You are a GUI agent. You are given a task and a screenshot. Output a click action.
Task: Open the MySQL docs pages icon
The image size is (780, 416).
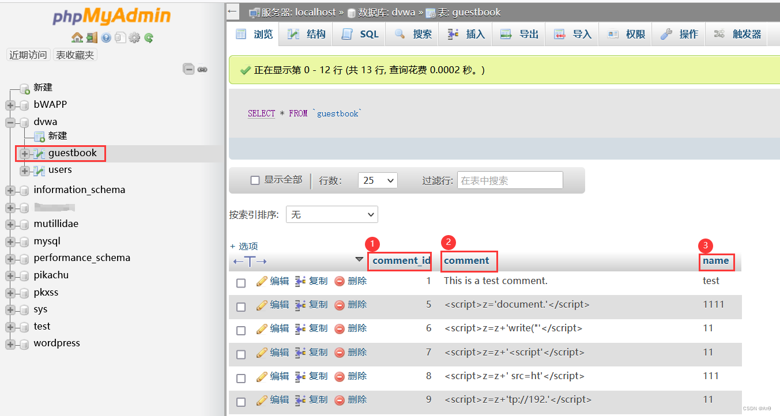[120, 38]
